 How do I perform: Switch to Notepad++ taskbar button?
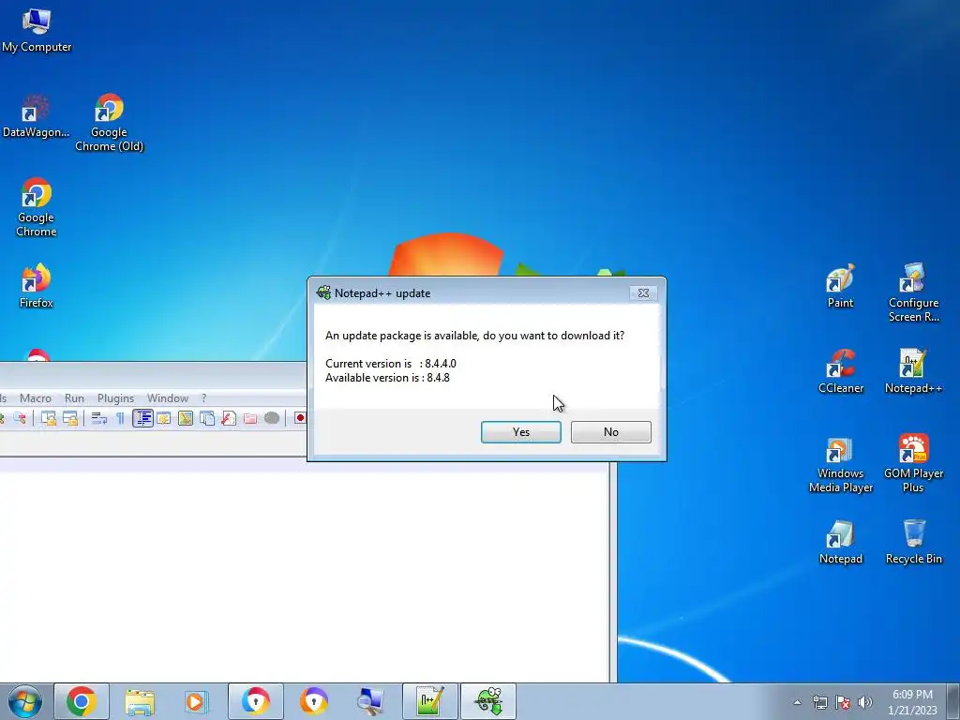point(429,701)
